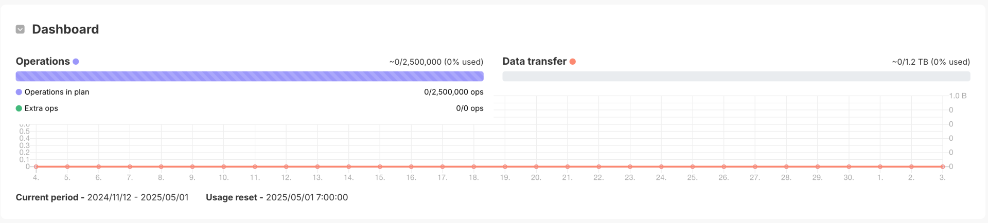This screenshot has width=988, height=223.
Task: Select the chart data point for day 10
Action: tap(223, 166)
